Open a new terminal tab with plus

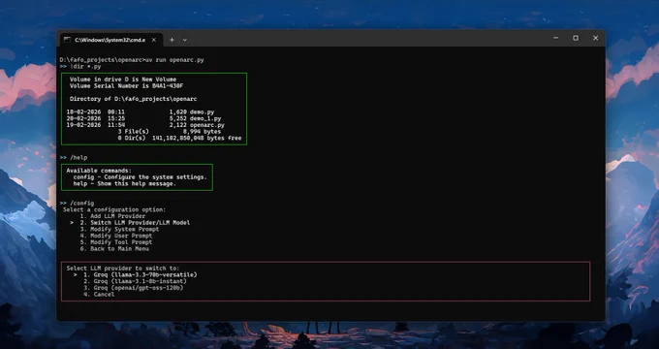click(x=172, y=40)
